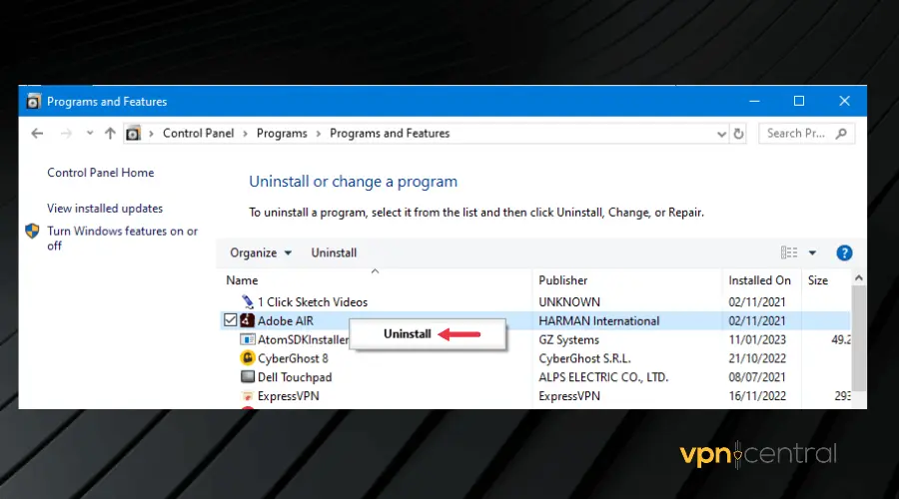Expand the address bar history dropdown
The image size is (899, 499).
721,134
